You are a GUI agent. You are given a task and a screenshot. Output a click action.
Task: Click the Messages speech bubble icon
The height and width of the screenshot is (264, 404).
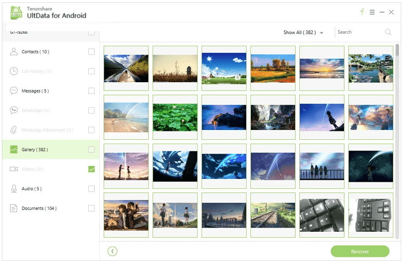tap(14, 91)
